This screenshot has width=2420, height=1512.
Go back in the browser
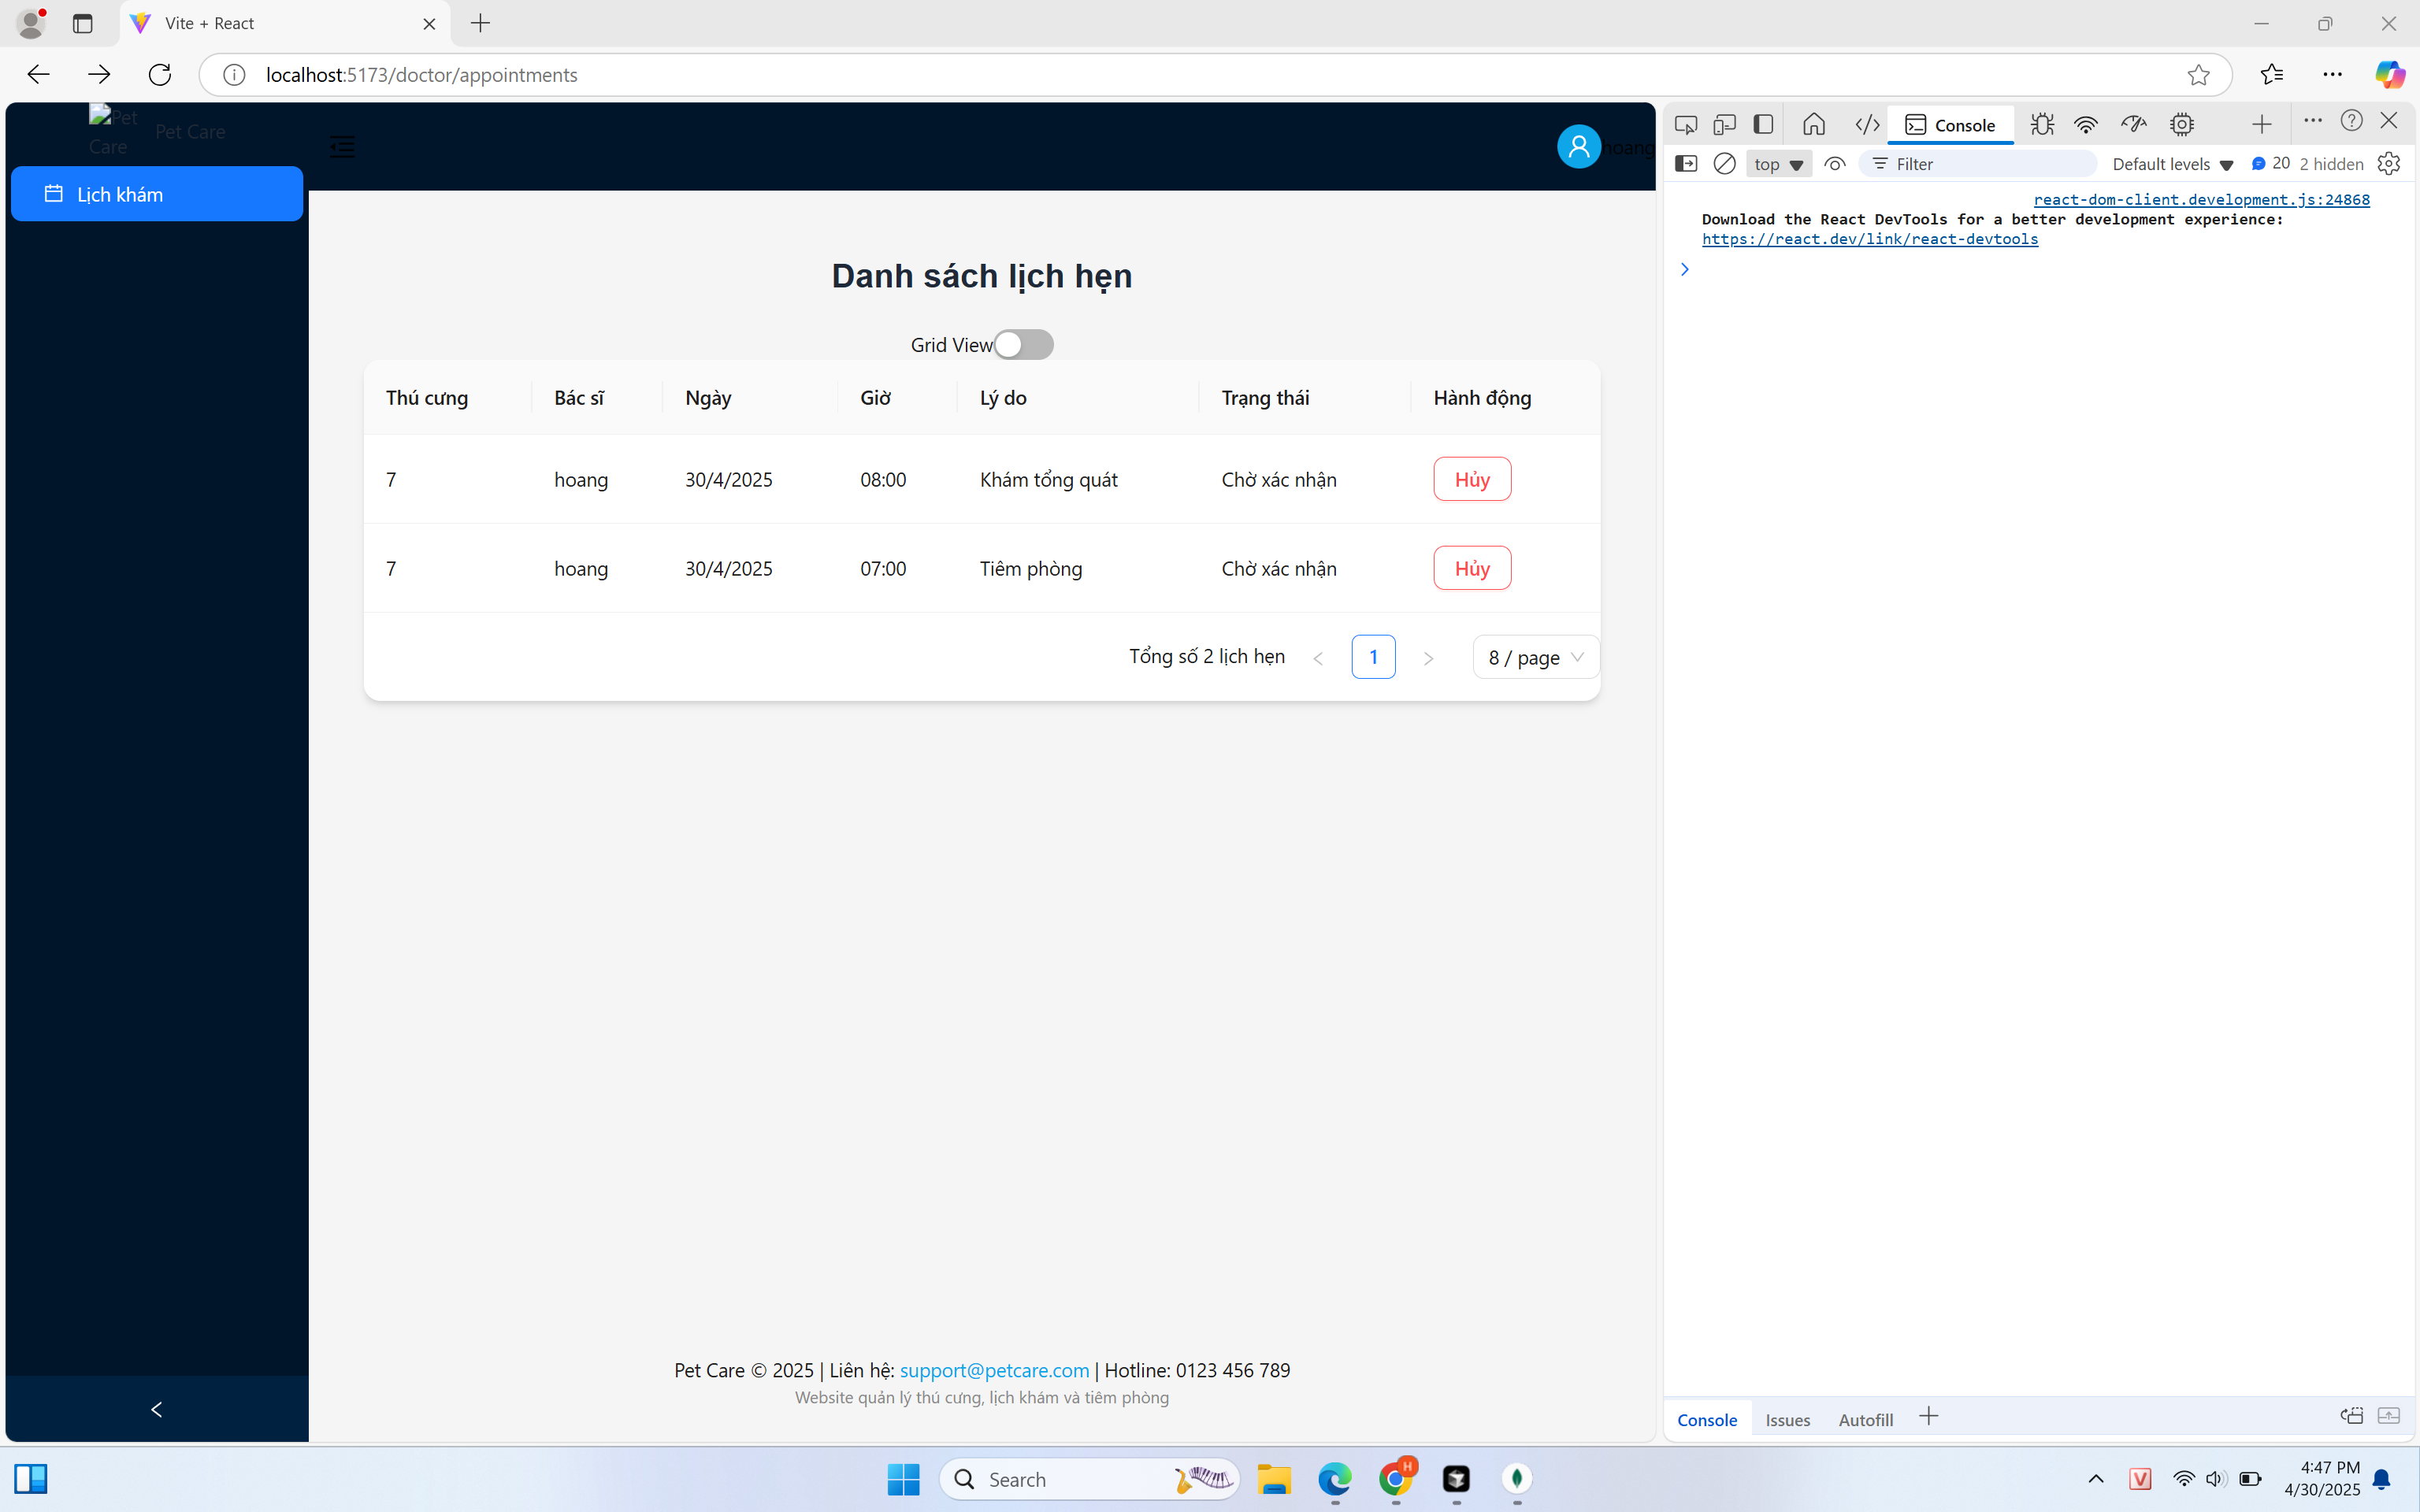(38, 74)
